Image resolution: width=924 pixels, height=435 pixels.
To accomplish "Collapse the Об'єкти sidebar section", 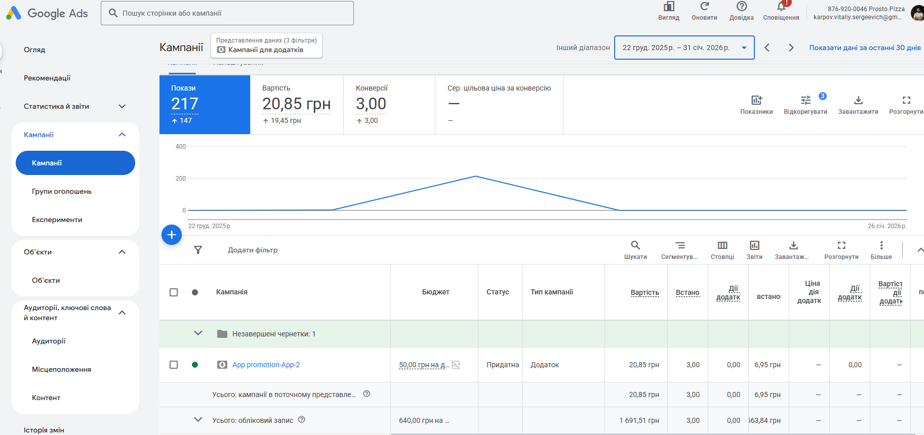I will point(122,252).
